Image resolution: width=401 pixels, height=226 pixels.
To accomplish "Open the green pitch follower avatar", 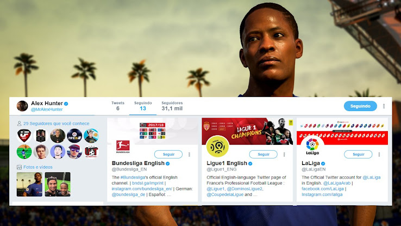I will (x=24, y=152).
